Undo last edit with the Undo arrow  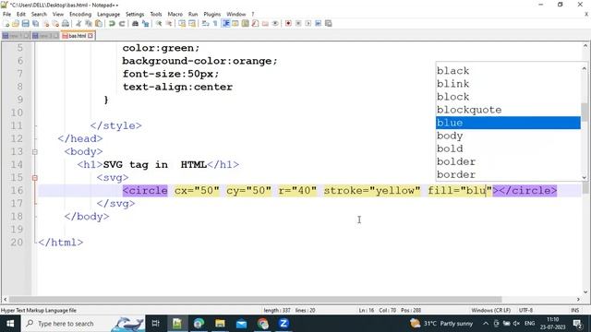pos(112,23)
